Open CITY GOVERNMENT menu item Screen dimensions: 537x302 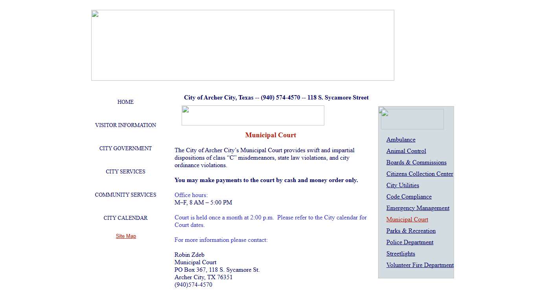(125, 148)
